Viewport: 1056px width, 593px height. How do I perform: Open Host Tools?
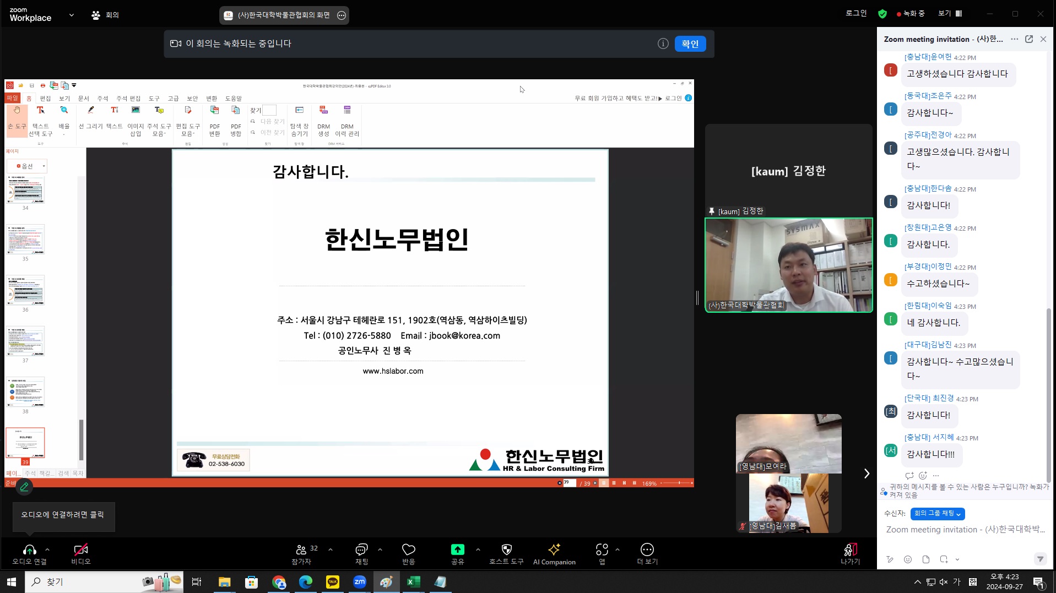[x=506, y=554]
